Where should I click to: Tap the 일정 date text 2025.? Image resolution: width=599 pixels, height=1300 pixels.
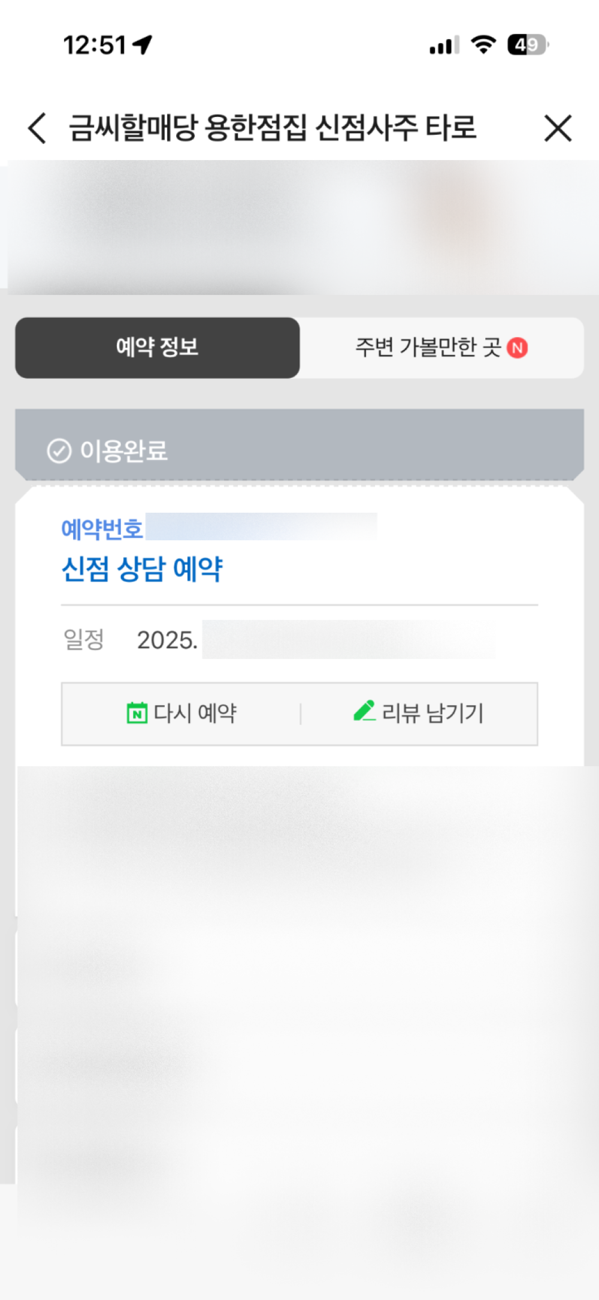pos(167,640)
